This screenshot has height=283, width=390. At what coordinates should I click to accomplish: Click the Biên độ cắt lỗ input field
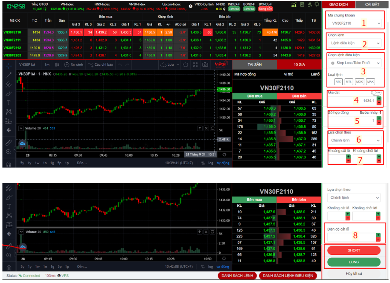[x=351, y=237]
